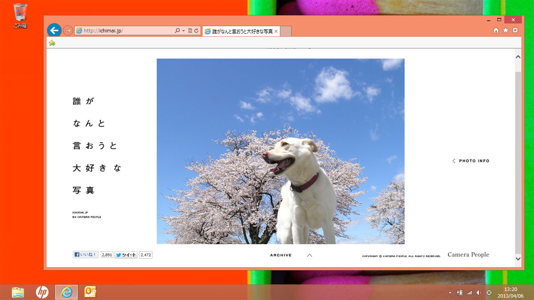The width and height of the screenshot is (534, 300).
Task: Open the HP app in the taskbar
Action: (x=42, y=292)
